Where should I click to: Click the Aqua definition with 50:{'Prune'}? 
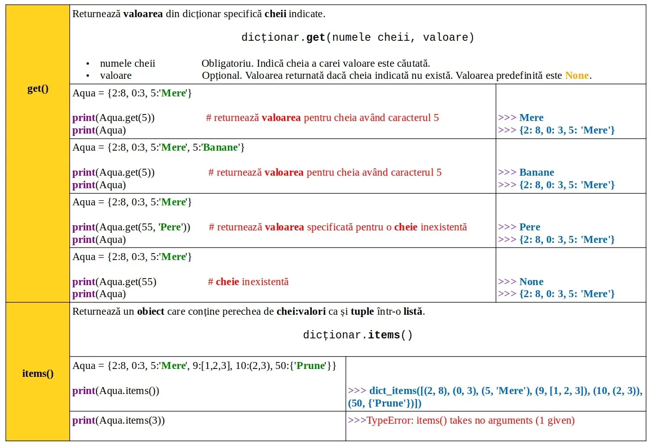tap(204, 366)
